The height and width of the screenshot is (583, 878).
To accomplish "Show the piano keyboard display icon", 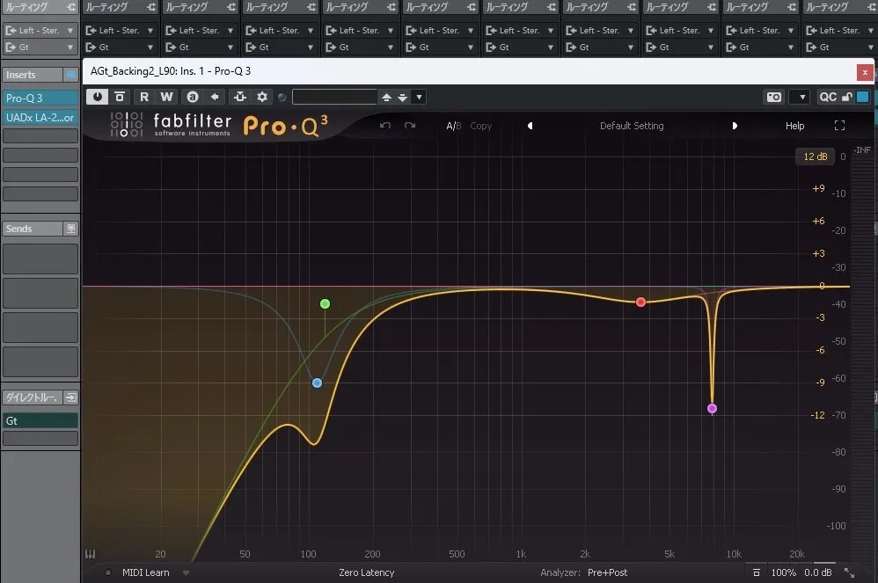I will coord(90,555).
